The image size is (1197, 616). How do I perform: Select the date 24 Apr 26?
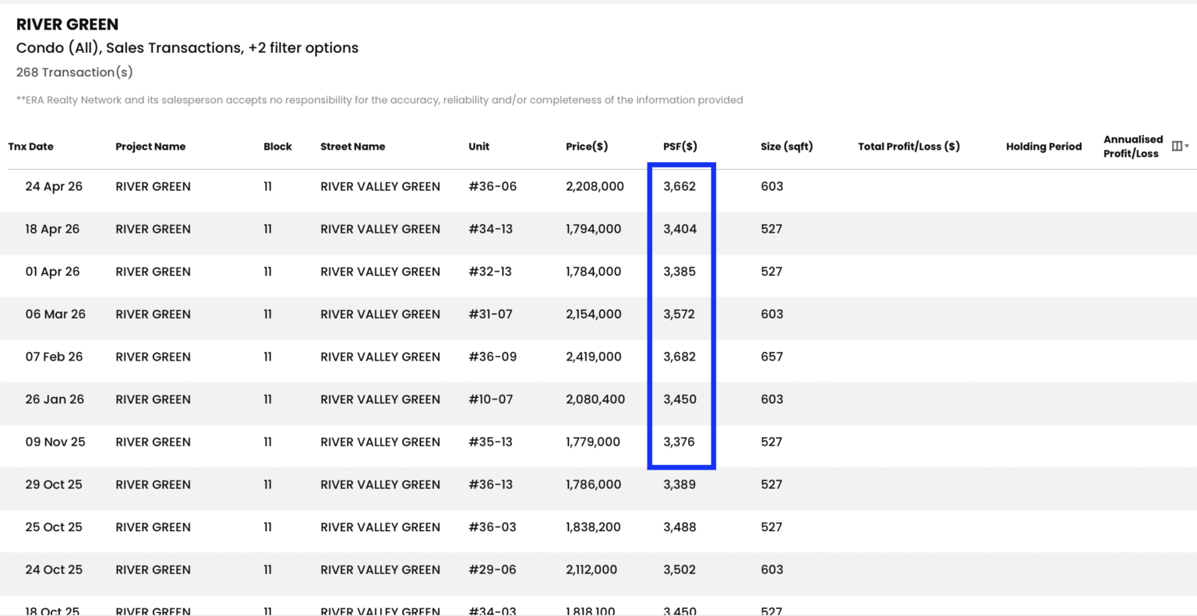54,186
